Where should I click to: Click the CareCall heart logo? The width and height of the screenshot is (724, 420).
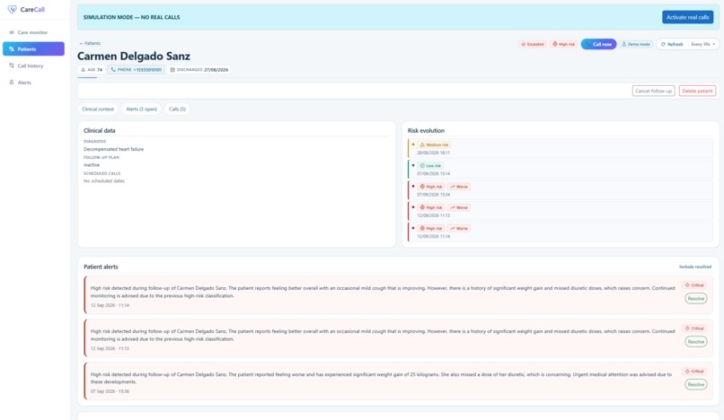[x=12, y=9]
